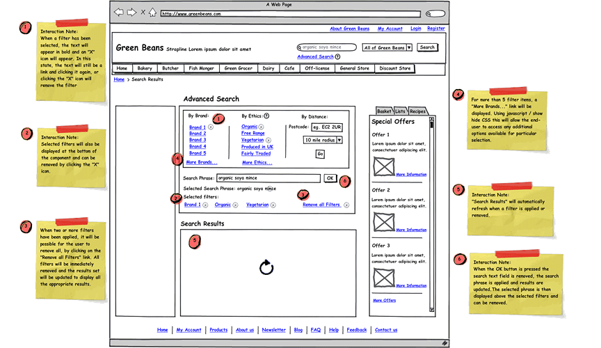Remove Organic via X in By Ethics list
The width and height of the screenshot is (601, 348).
262,127
